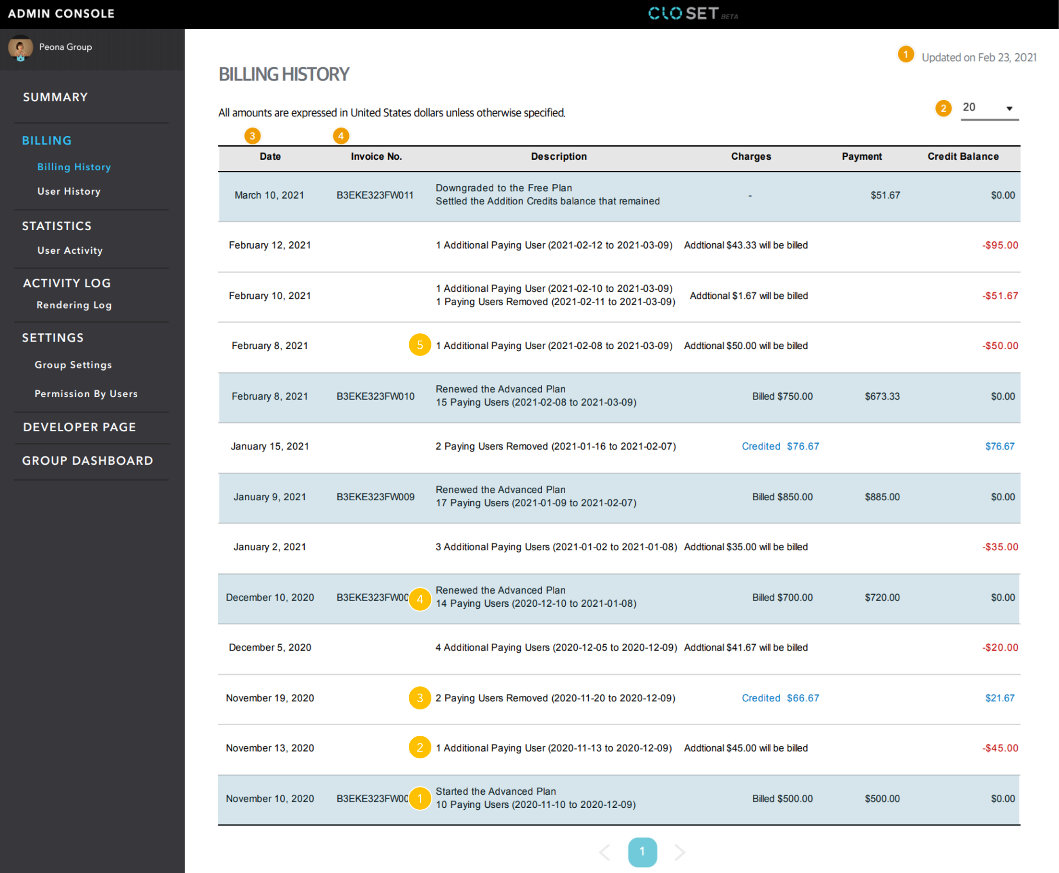Click the $21.67 credit balance
Screen dimensions: 1059x873
[x=1000, y=698]
